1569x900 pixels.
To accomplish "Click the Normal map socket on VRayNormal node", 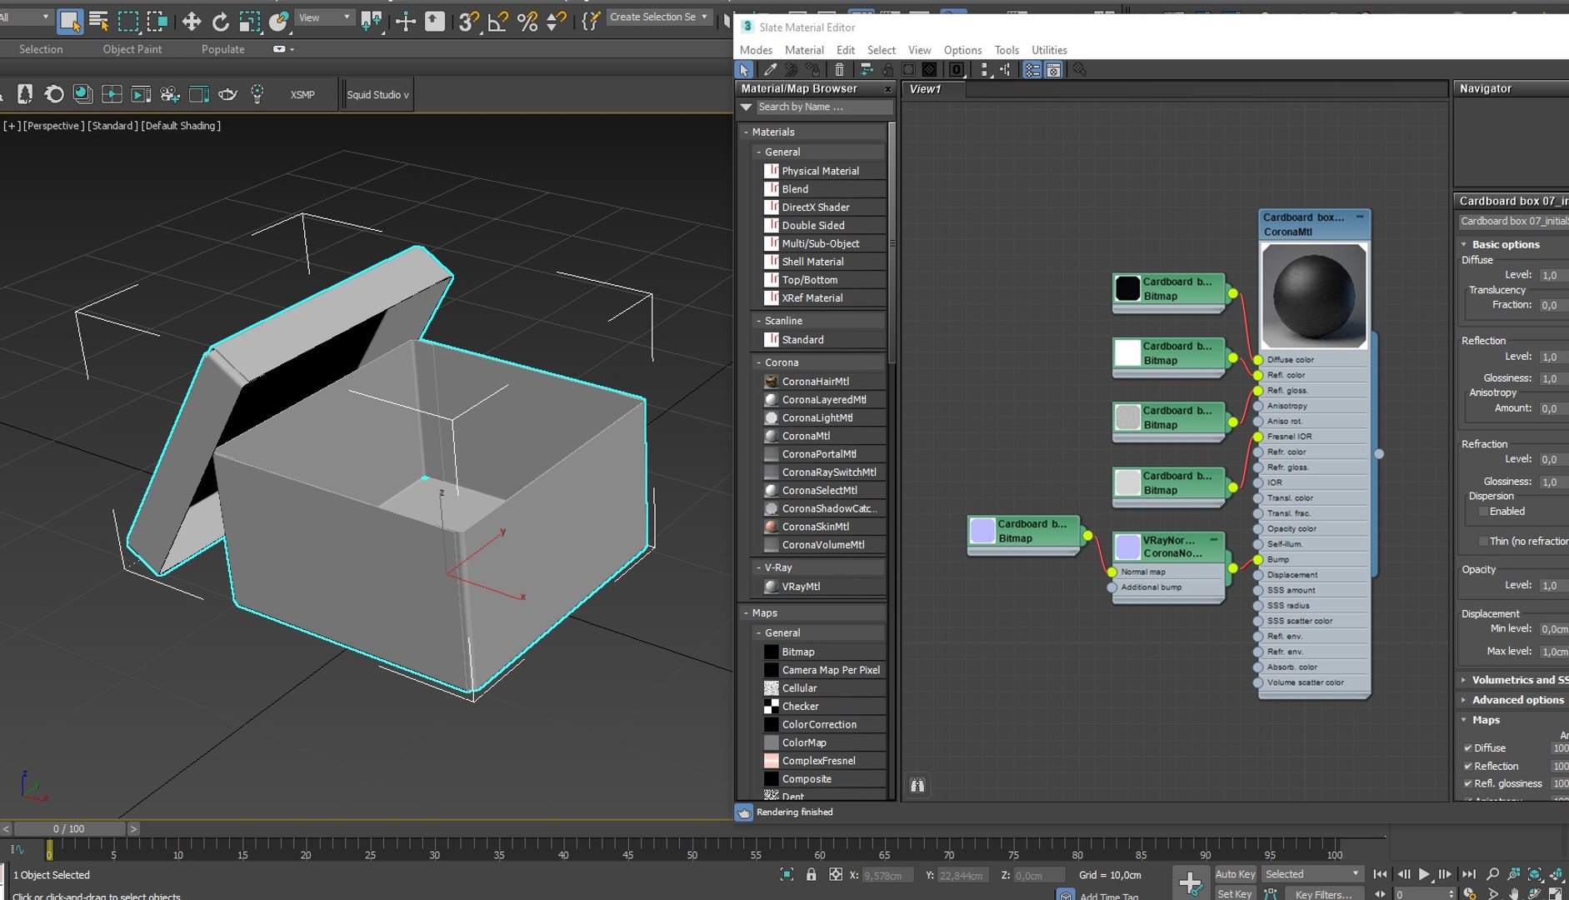I will click(1112, 572).
